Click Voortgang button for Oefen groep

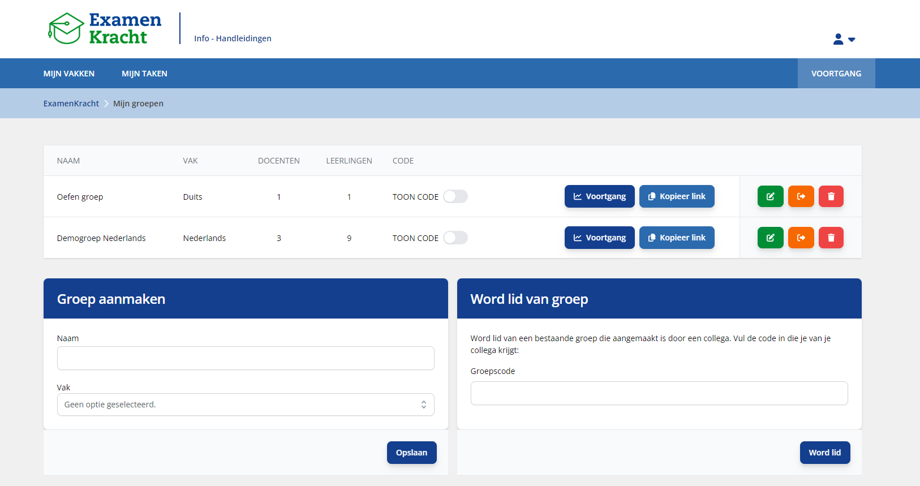coord(599,196)
